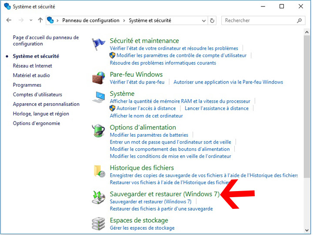This screenshot has height=235, width=313.
Task: Select Système et sécurité breadcrumb segment
Action: pos(150,20)
